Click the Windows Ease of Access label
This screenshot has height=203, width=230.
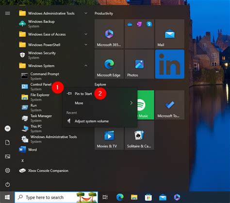click(47, 34)
